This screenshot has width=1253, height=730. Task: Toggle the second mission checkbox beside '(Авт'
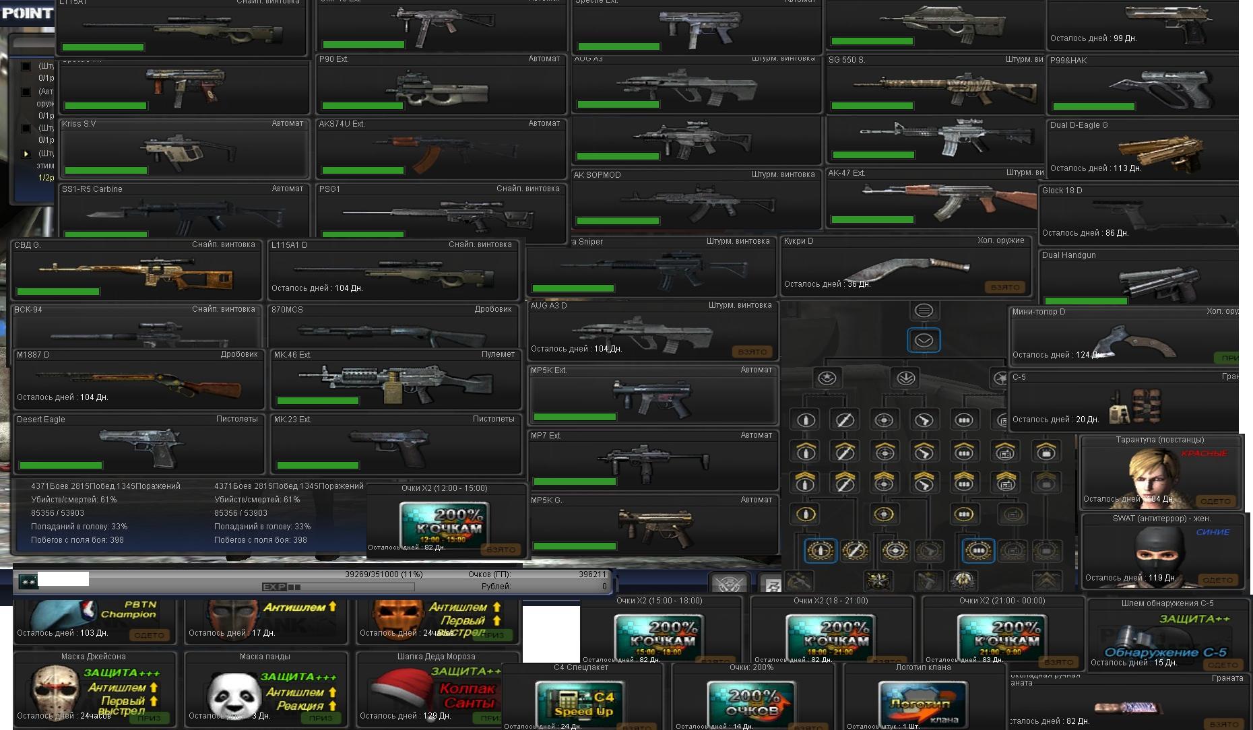(x=26, y=92)
